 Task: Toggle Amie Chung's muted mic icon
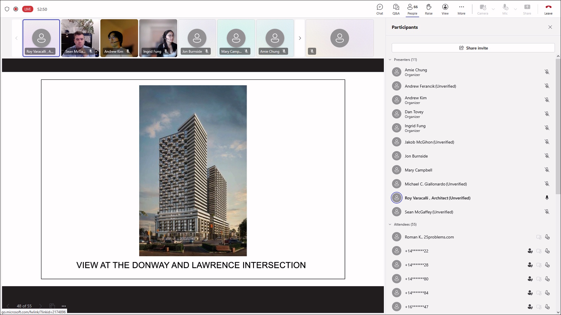(x=547, y=72)
